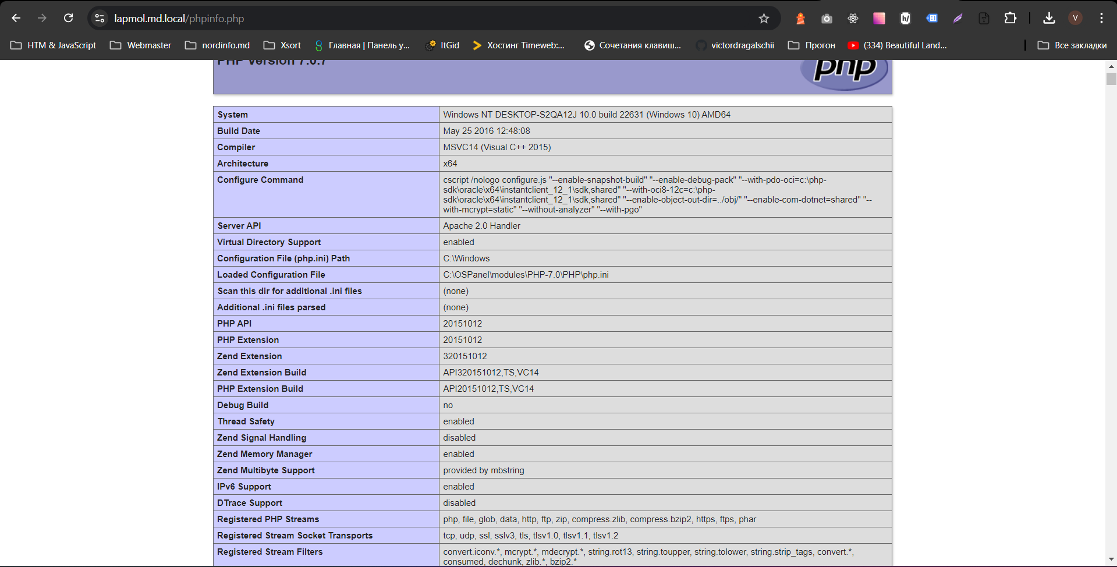Click the provided by mbstring value
Viewport: 1117px width, 567px height.
point(484,470)
